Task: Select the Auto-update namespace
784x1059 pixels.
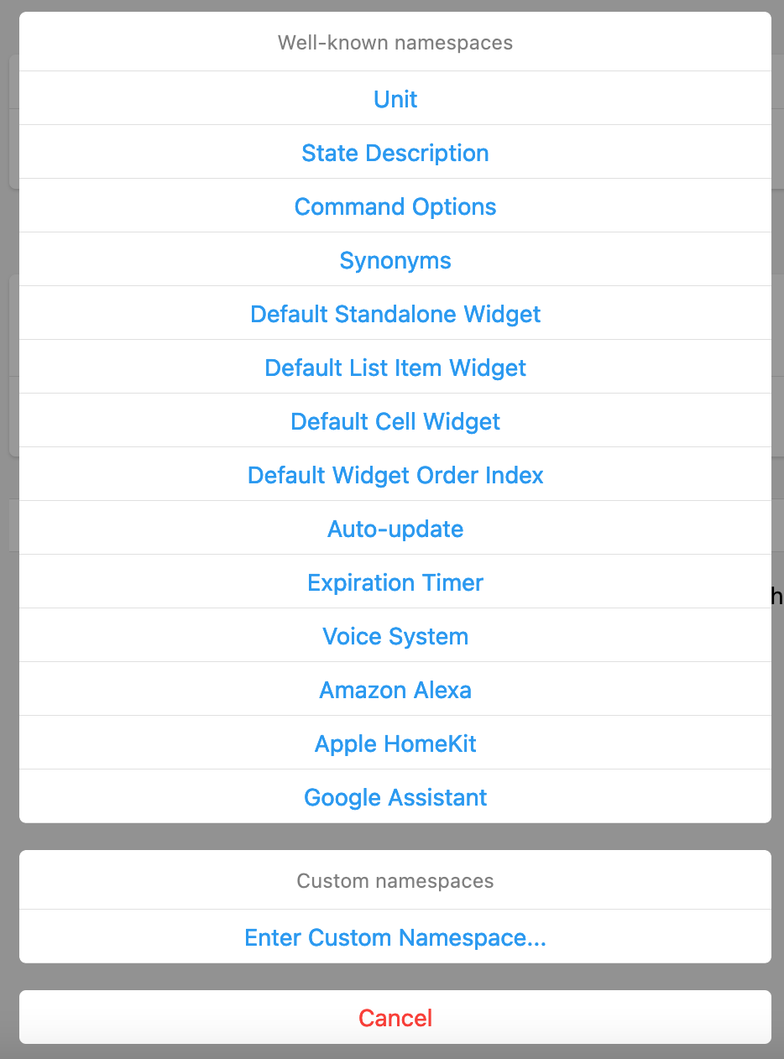Action: (x=395, y=529)
